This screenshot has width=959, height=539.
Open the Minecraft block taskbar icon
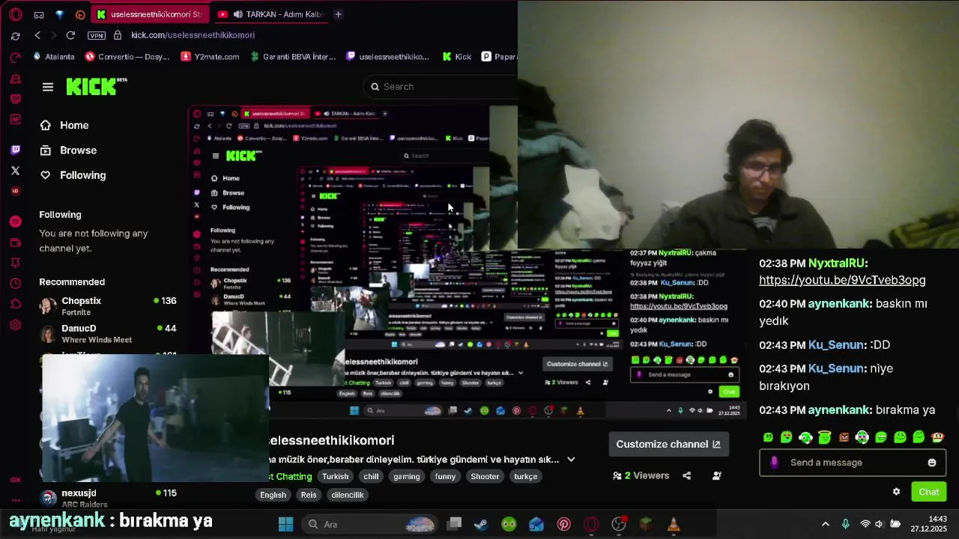[x=646, y=524]
